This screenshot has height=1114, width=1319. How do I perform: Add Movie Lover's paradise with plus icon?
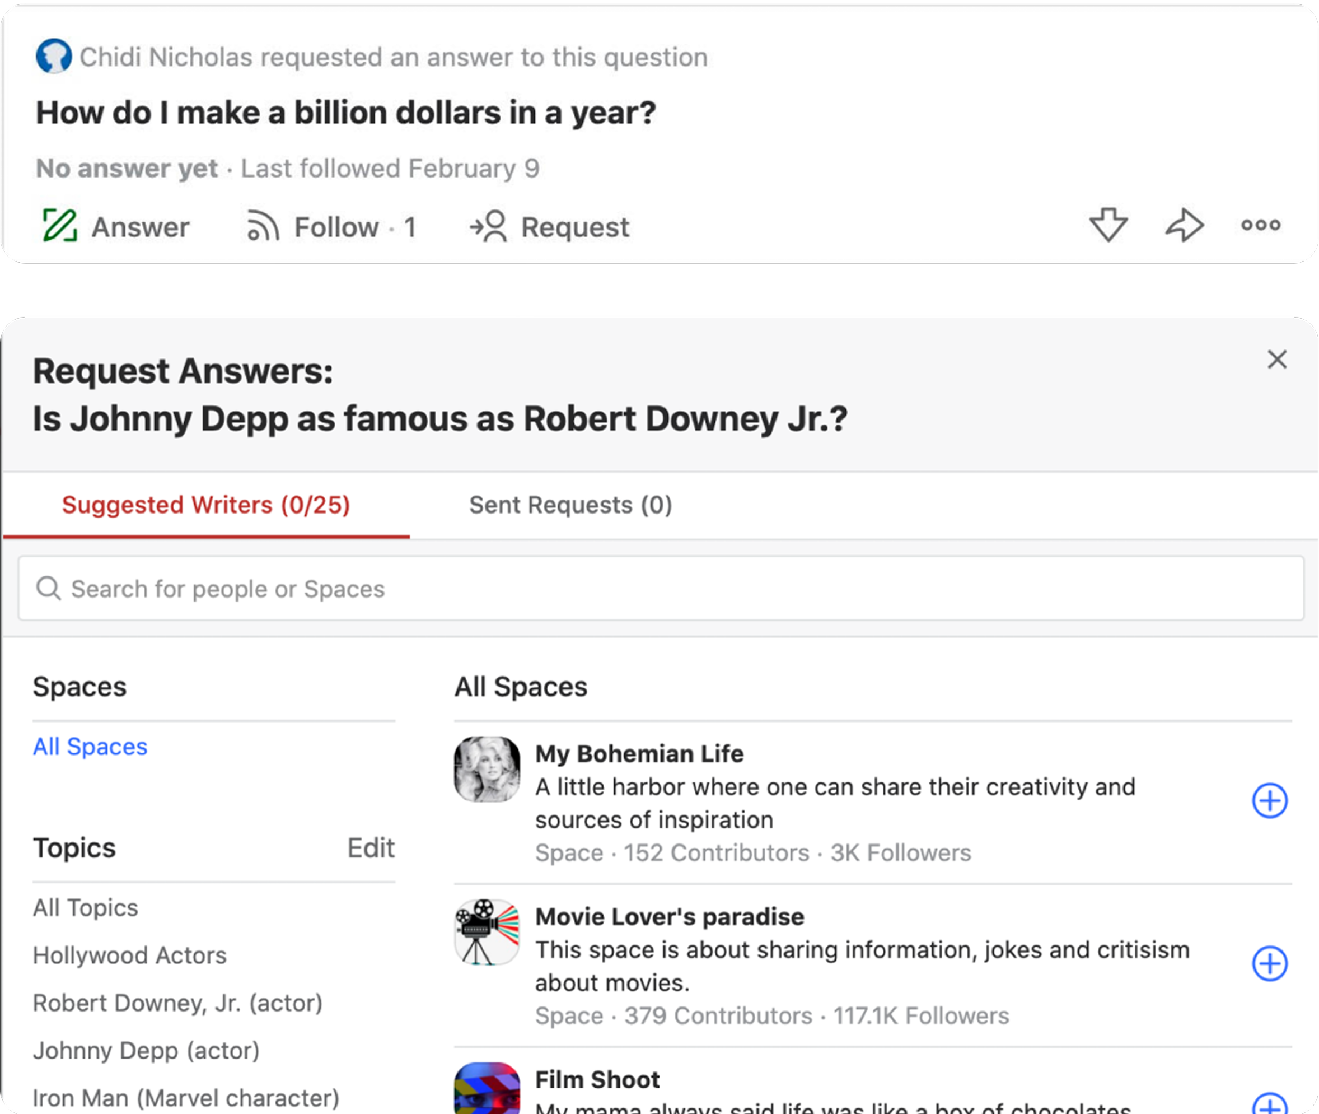[1269, 964]
